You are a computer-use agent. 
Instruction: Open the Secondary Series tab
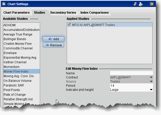point(63,13)
